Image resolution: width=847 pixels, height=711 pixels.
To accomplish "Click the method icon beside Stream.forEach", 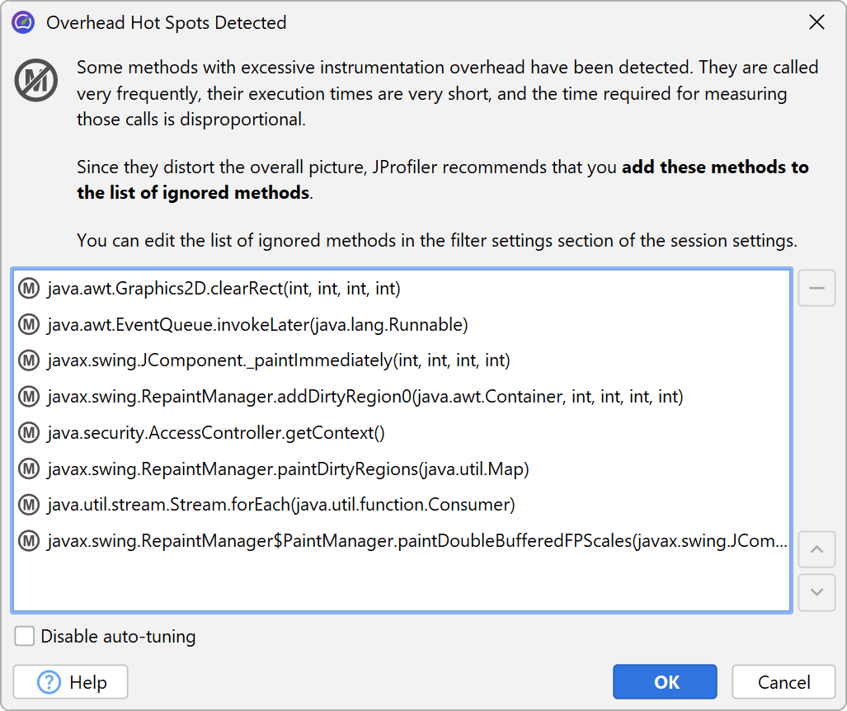I will 30,505.
